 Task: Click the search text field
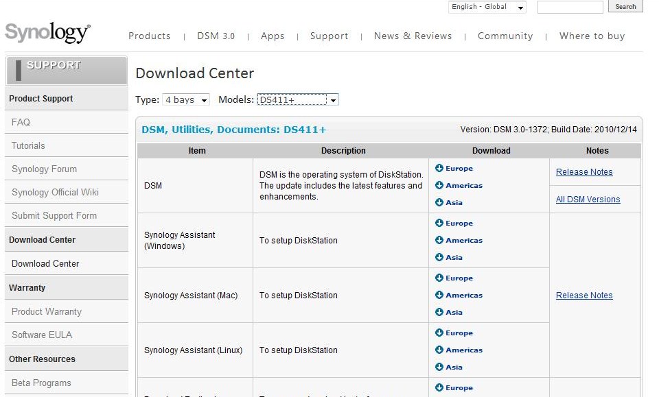point(570,7)
